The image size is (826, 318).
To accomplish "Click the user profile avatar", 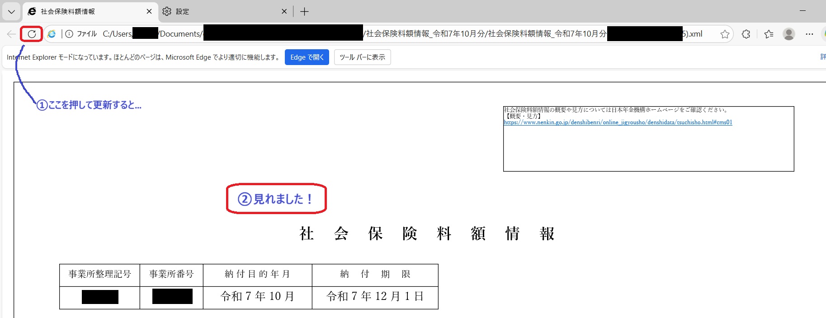I will (789, 34).
